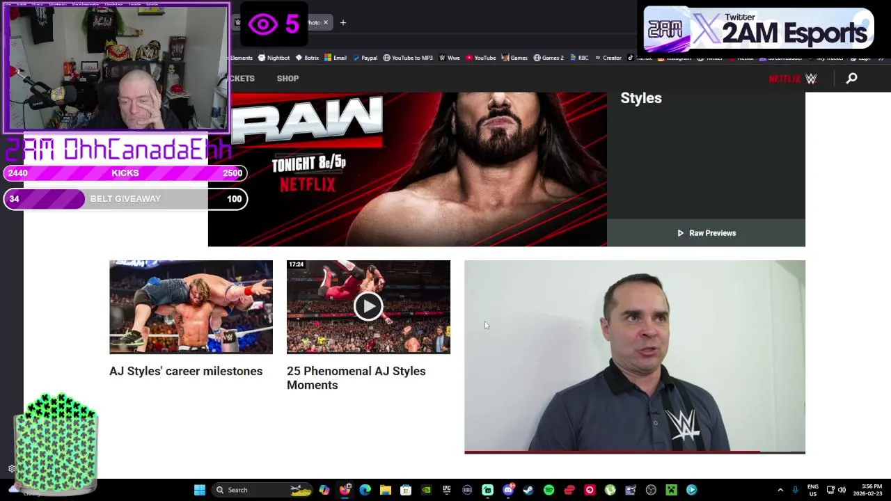891x501 pixels.
Task: Open the Netflix link in header
Action: [785, 79]
